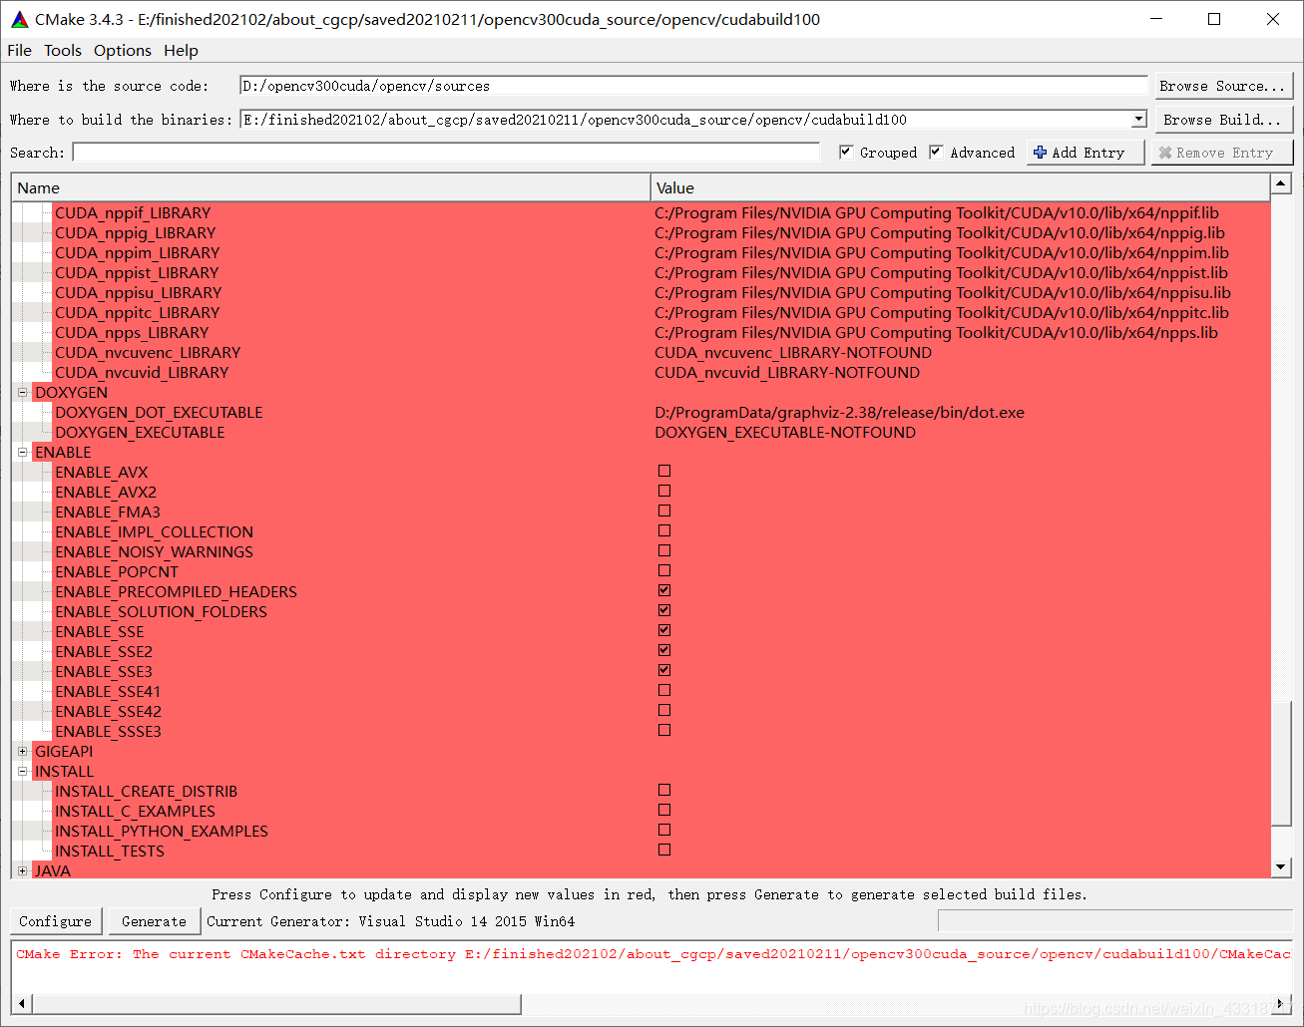The image size is (1304, 1027).
Task: Check ENABLE_IMPL_COLLECTION option
Action: click(x=664, y=530)
